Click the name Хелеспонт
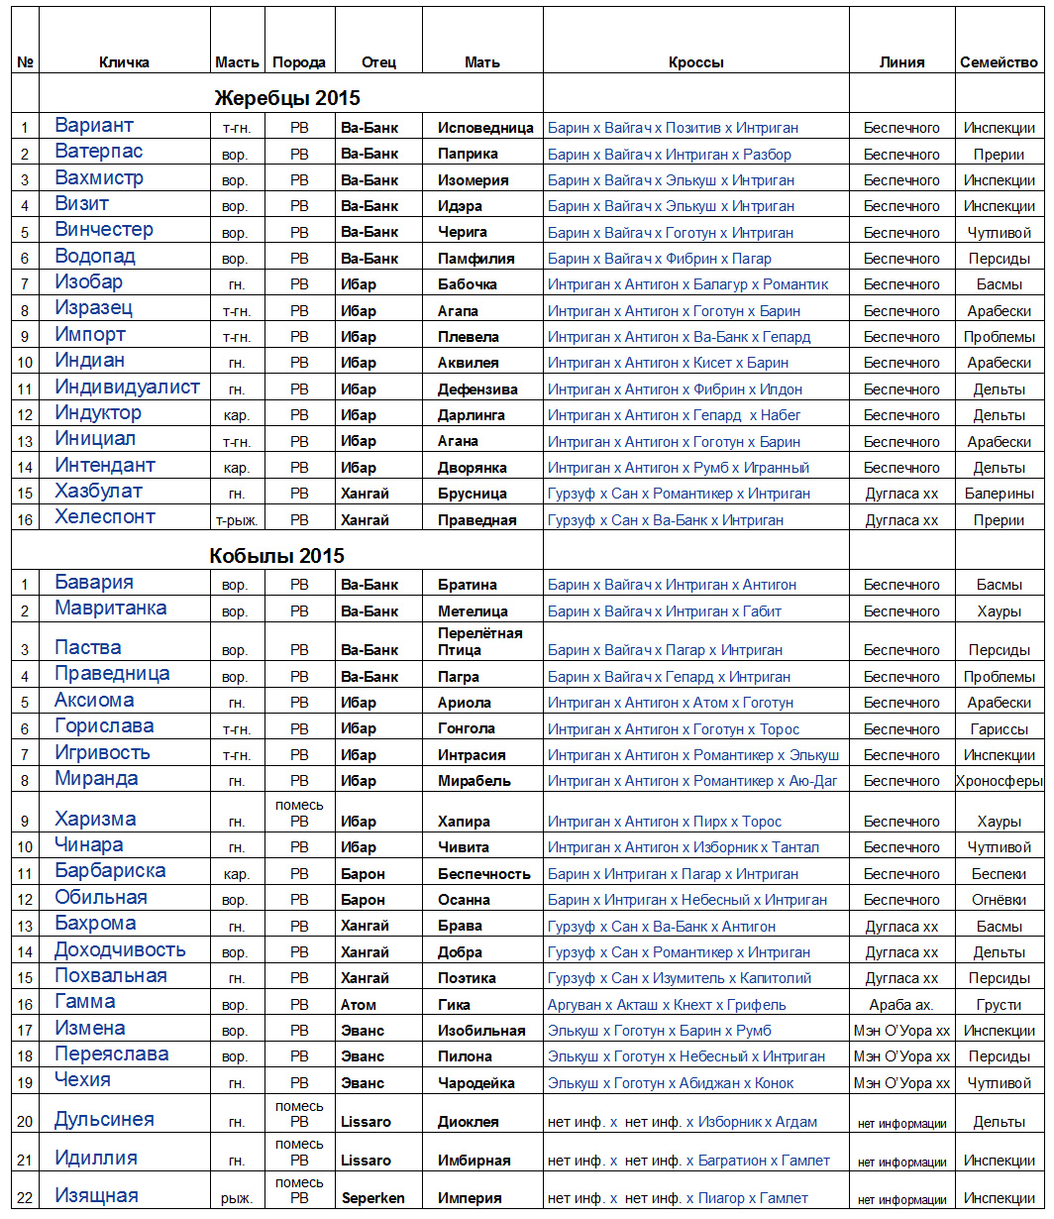 pos(105,517)
